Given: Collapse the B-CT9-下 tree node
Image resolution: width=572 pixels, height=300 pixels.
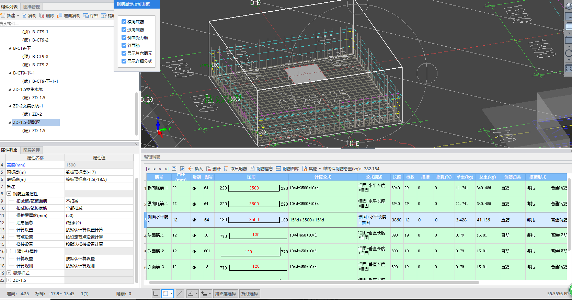Looking at the screenshot, I should coord(10,48).
